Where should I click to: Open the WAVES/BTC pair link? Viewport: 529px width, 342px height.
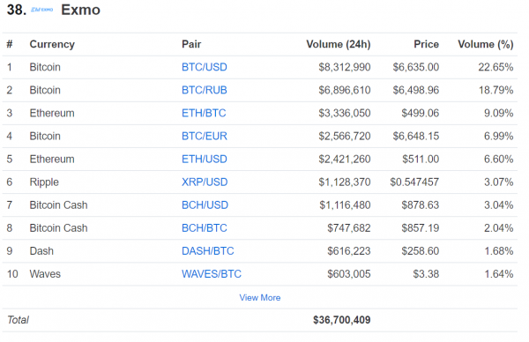pyautogui.click(x=212, y=274)
